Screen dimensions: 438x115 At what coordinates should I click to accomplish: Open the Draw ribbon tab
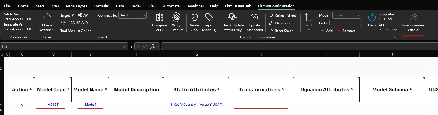click(x=55, y=6)
